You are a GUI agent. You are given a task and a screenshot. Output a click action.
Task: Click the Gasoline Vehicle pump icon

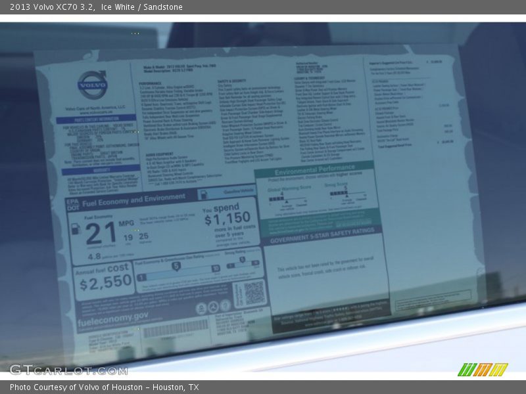pyautogui.click(x=203, y=194)
